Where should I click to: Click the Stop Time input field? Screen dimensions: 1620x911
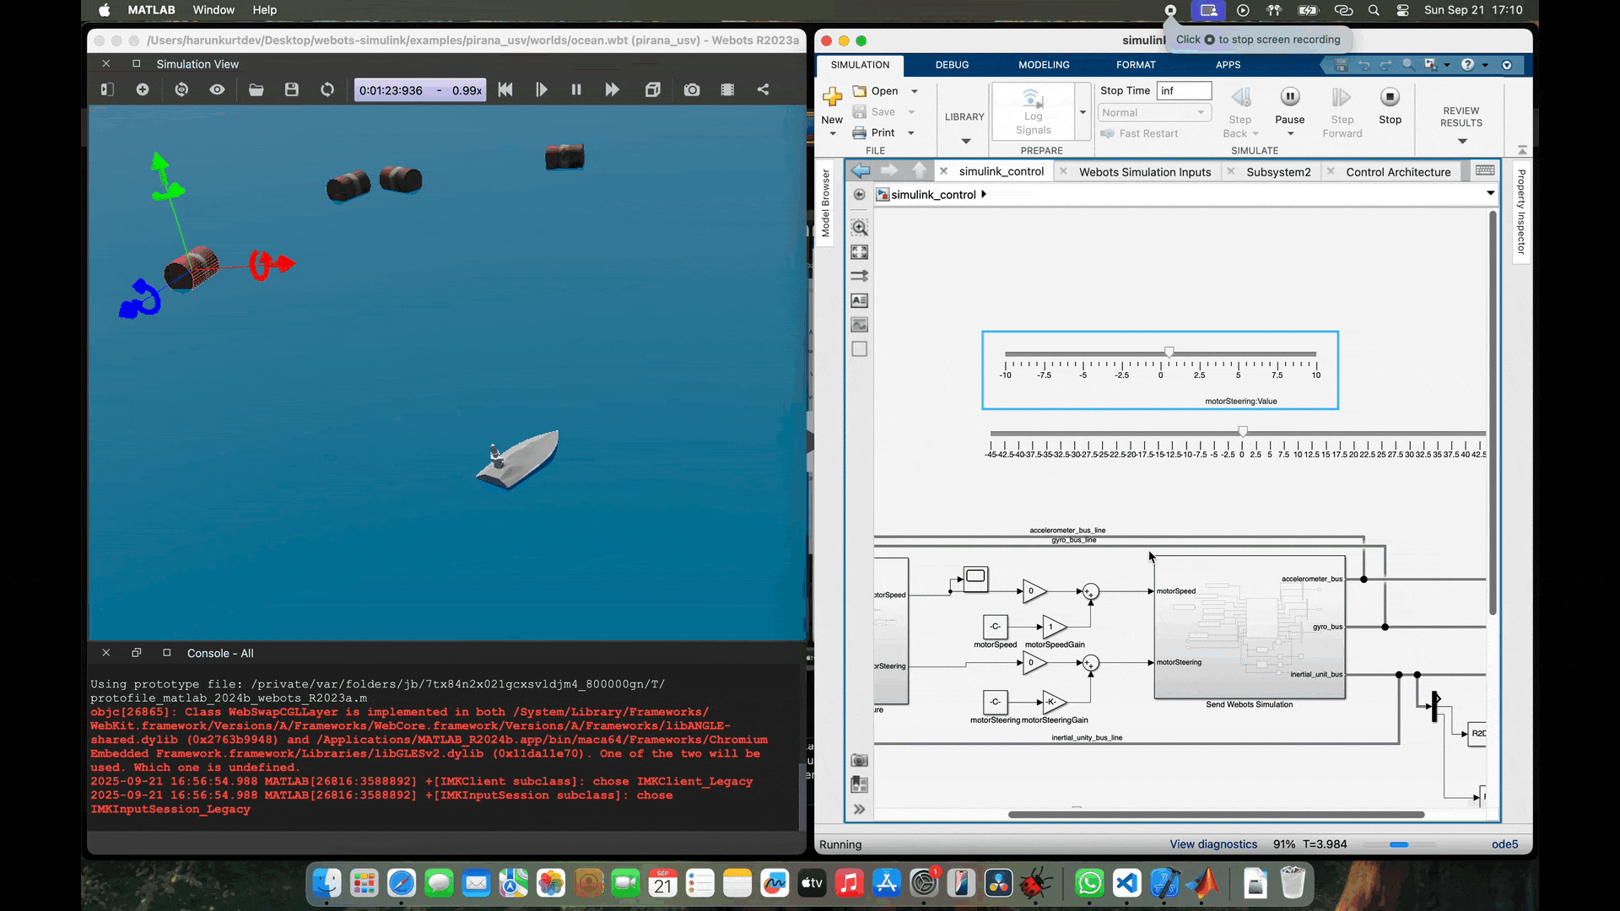click(1184, 91)
